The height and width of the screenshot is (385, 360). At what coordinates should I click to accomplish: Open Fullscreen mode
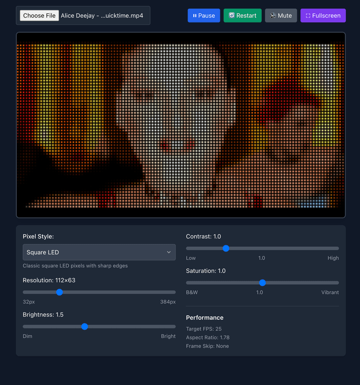tap(323, 15)
